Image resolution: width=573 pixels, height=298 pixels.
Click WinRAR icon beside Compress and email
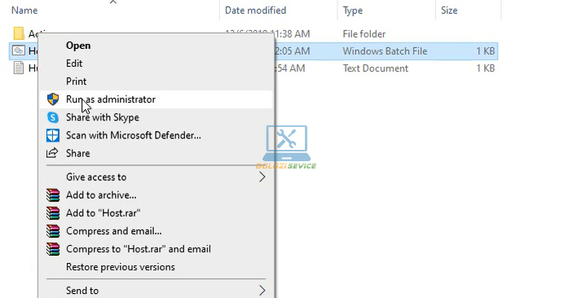click(x=53, y=230)
